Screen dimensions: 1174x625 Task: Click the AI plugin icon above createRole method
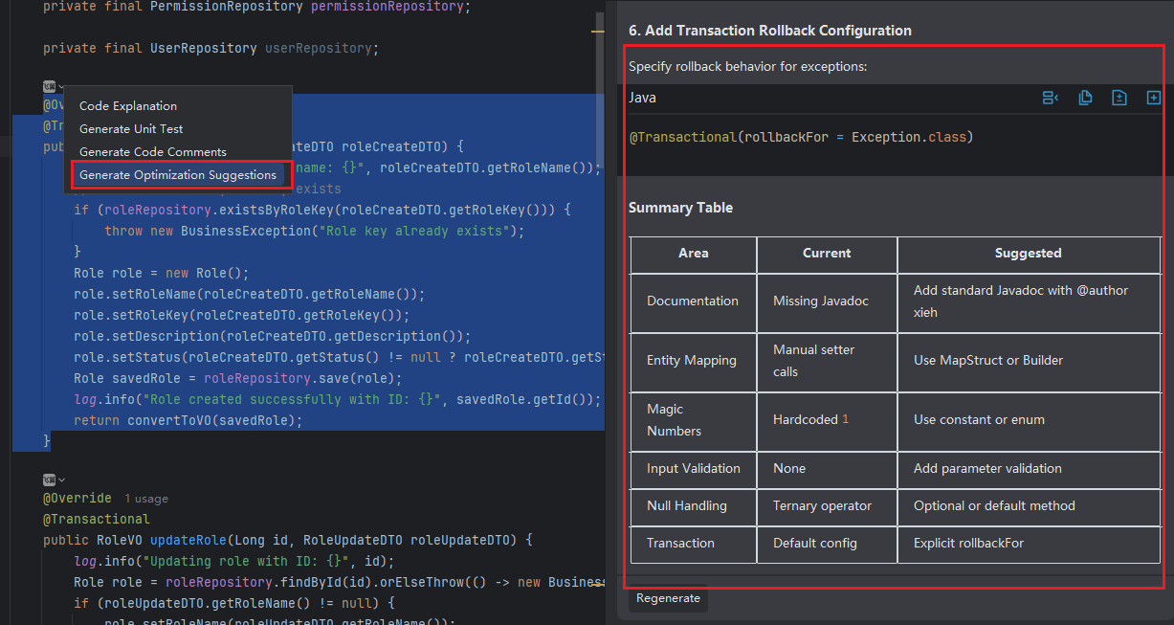pos(50,87)
